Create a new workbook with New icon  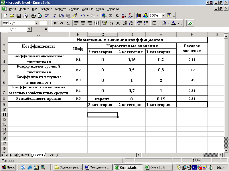click(x=5, y=16)
